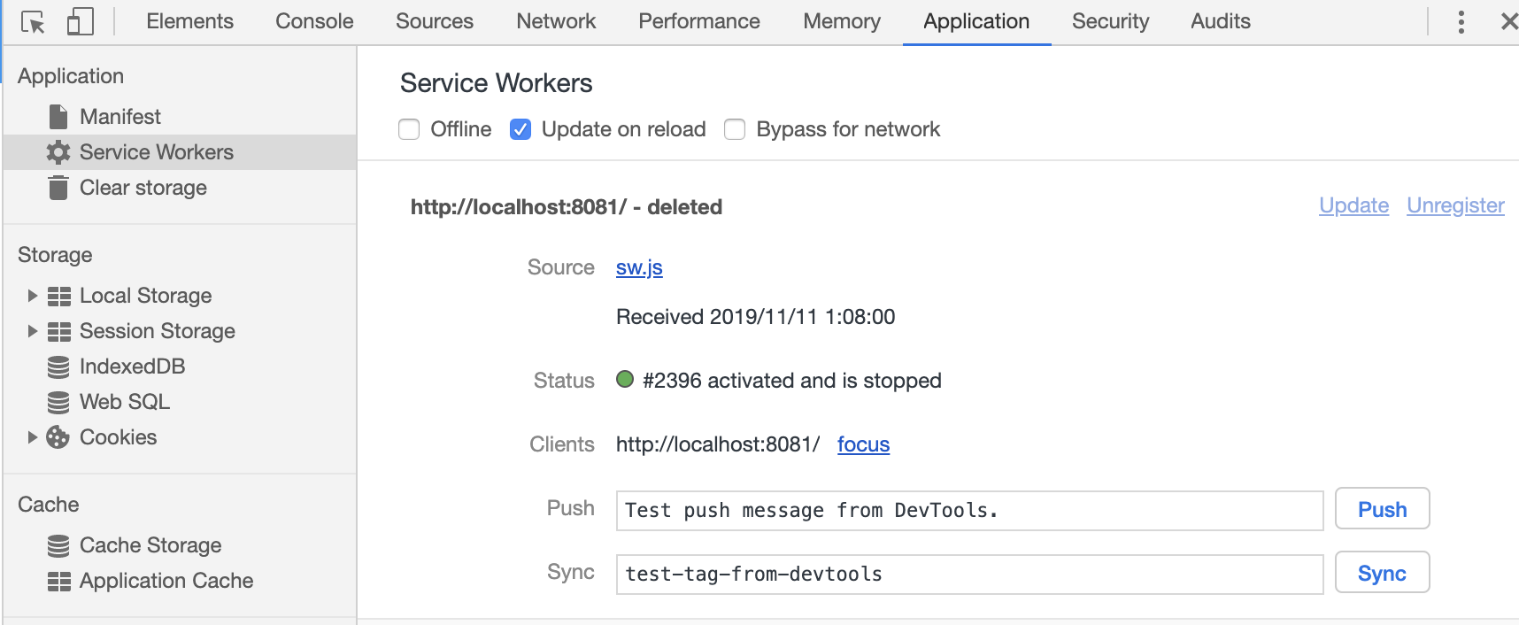Uncheck Update on reload
1519x625 pixels.
(520, 130)
